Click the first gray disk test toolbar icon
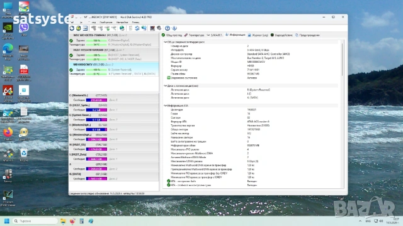Image resolution: width=403 pixels, height=226 pixels. 94,28
